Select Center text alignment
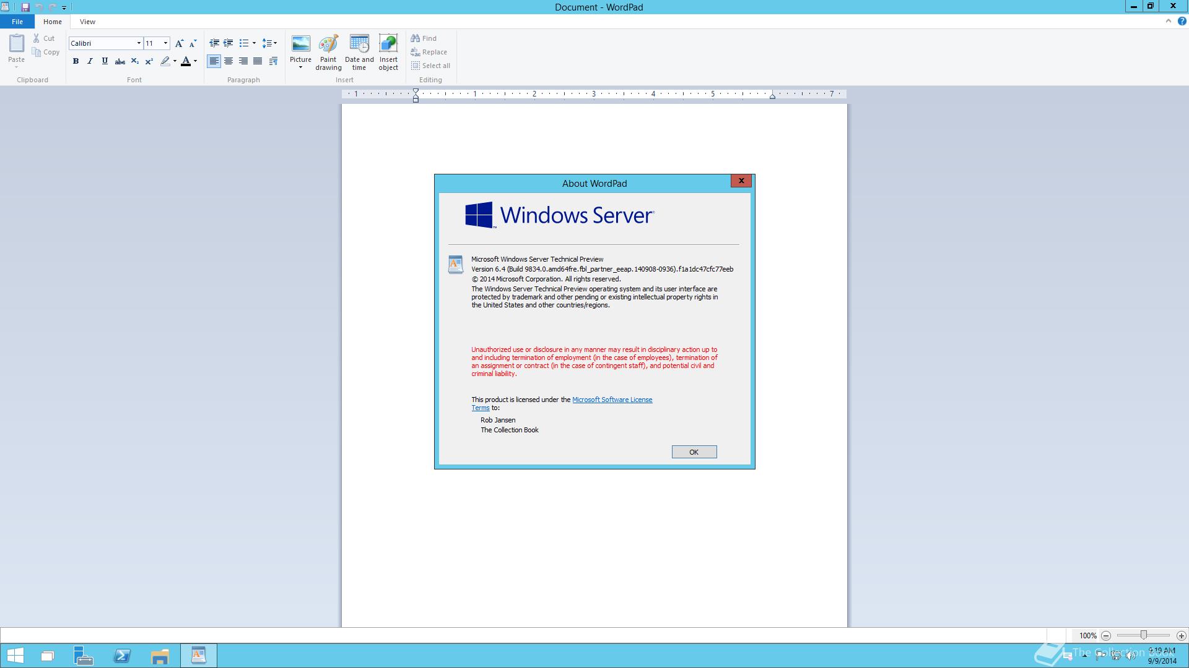Image resolution: width=1189 pixels, height=668 pixels. click(x=229, y=61)
